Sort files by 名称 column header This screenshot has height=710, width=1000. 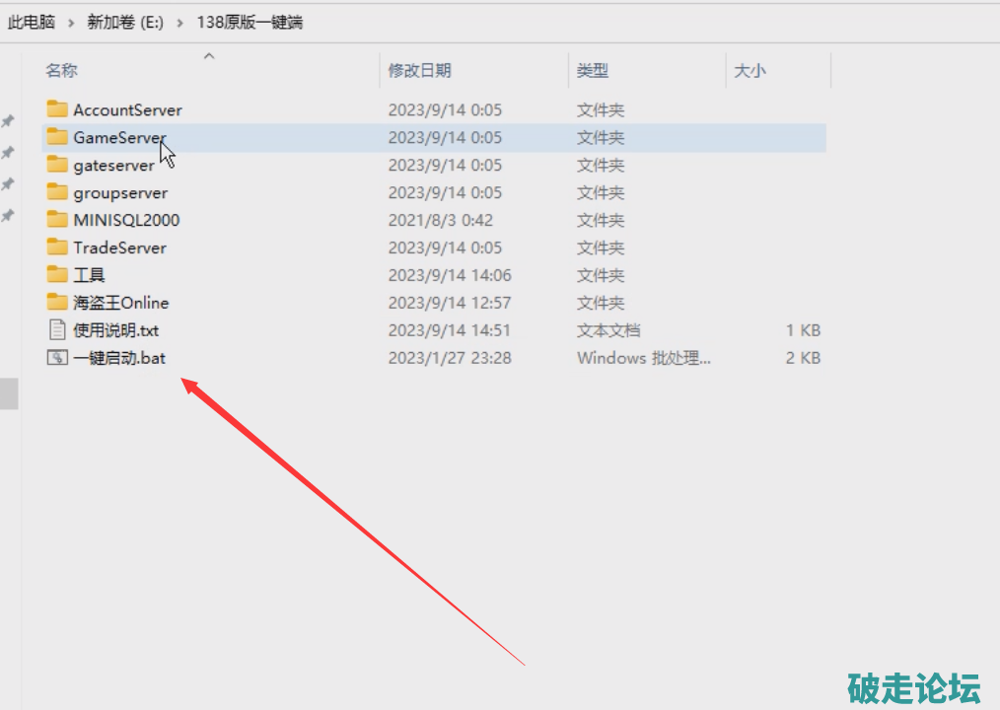click(61, 70)
